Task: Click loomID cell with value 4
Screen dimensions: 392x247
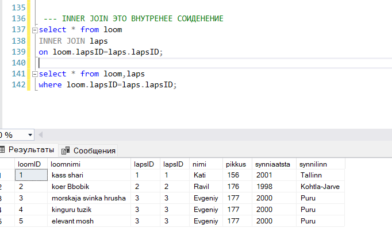Action: tap(31, 210)
